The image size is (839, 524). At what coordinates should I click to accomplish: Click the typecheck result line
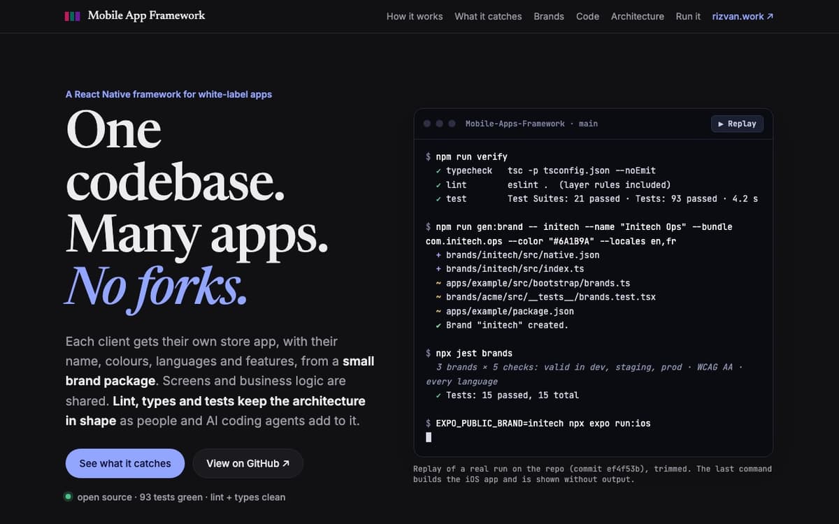(x=545, y=170)
